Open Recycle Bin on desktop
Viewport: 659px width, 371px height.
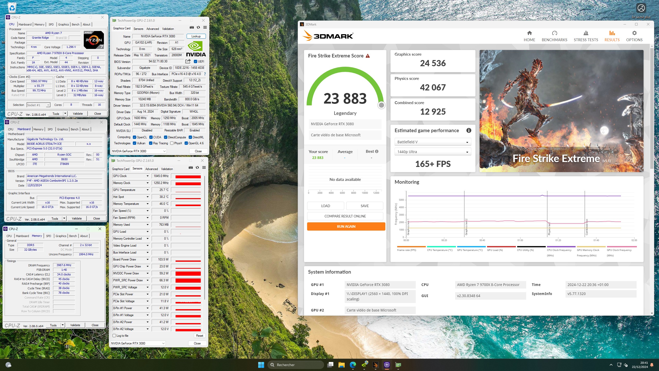point(12,8)
